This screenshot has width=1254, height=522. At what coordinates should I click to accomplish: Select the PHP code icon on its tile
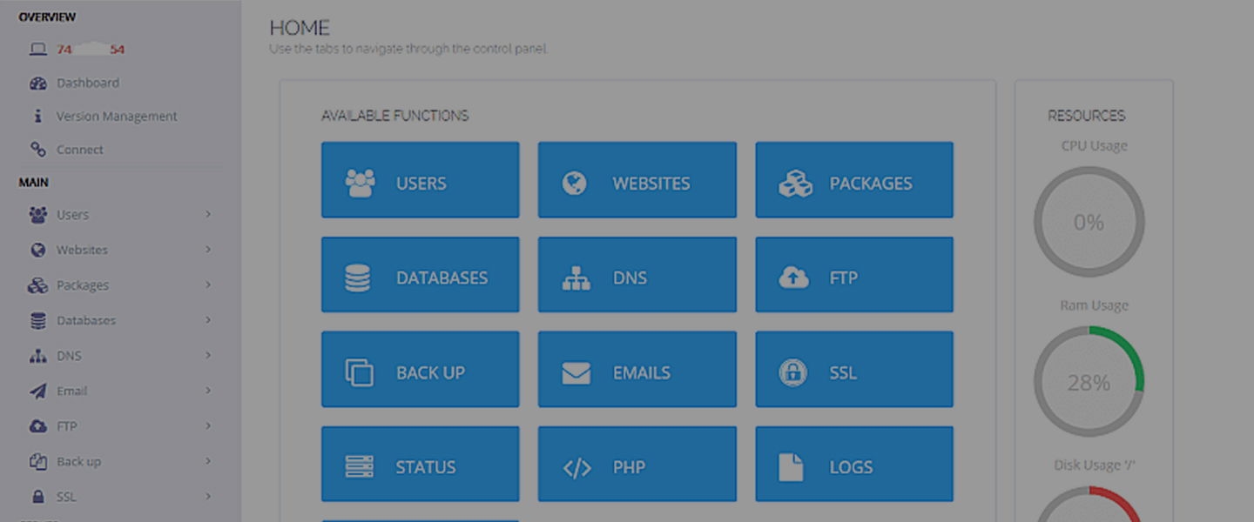point(575,465)
